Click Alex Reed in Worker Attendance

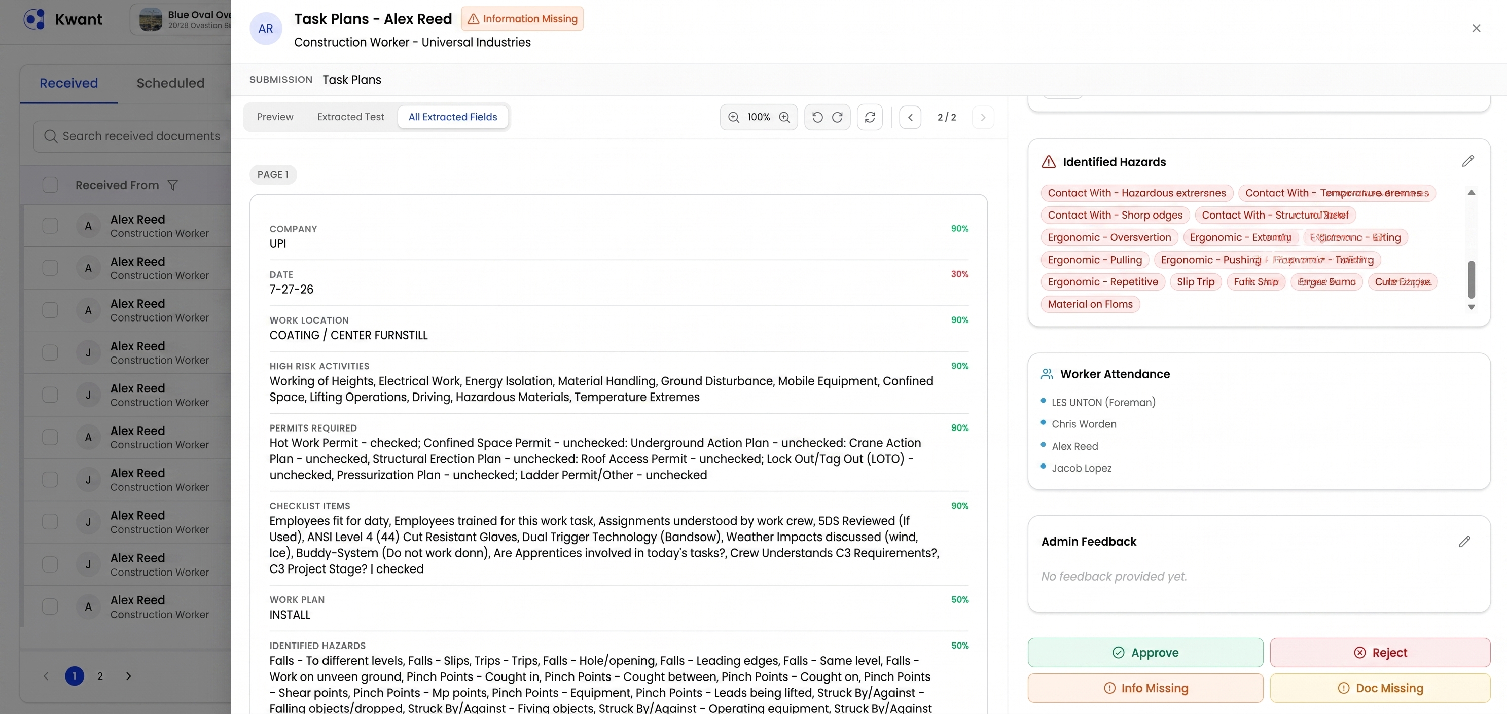[1074, 446]
